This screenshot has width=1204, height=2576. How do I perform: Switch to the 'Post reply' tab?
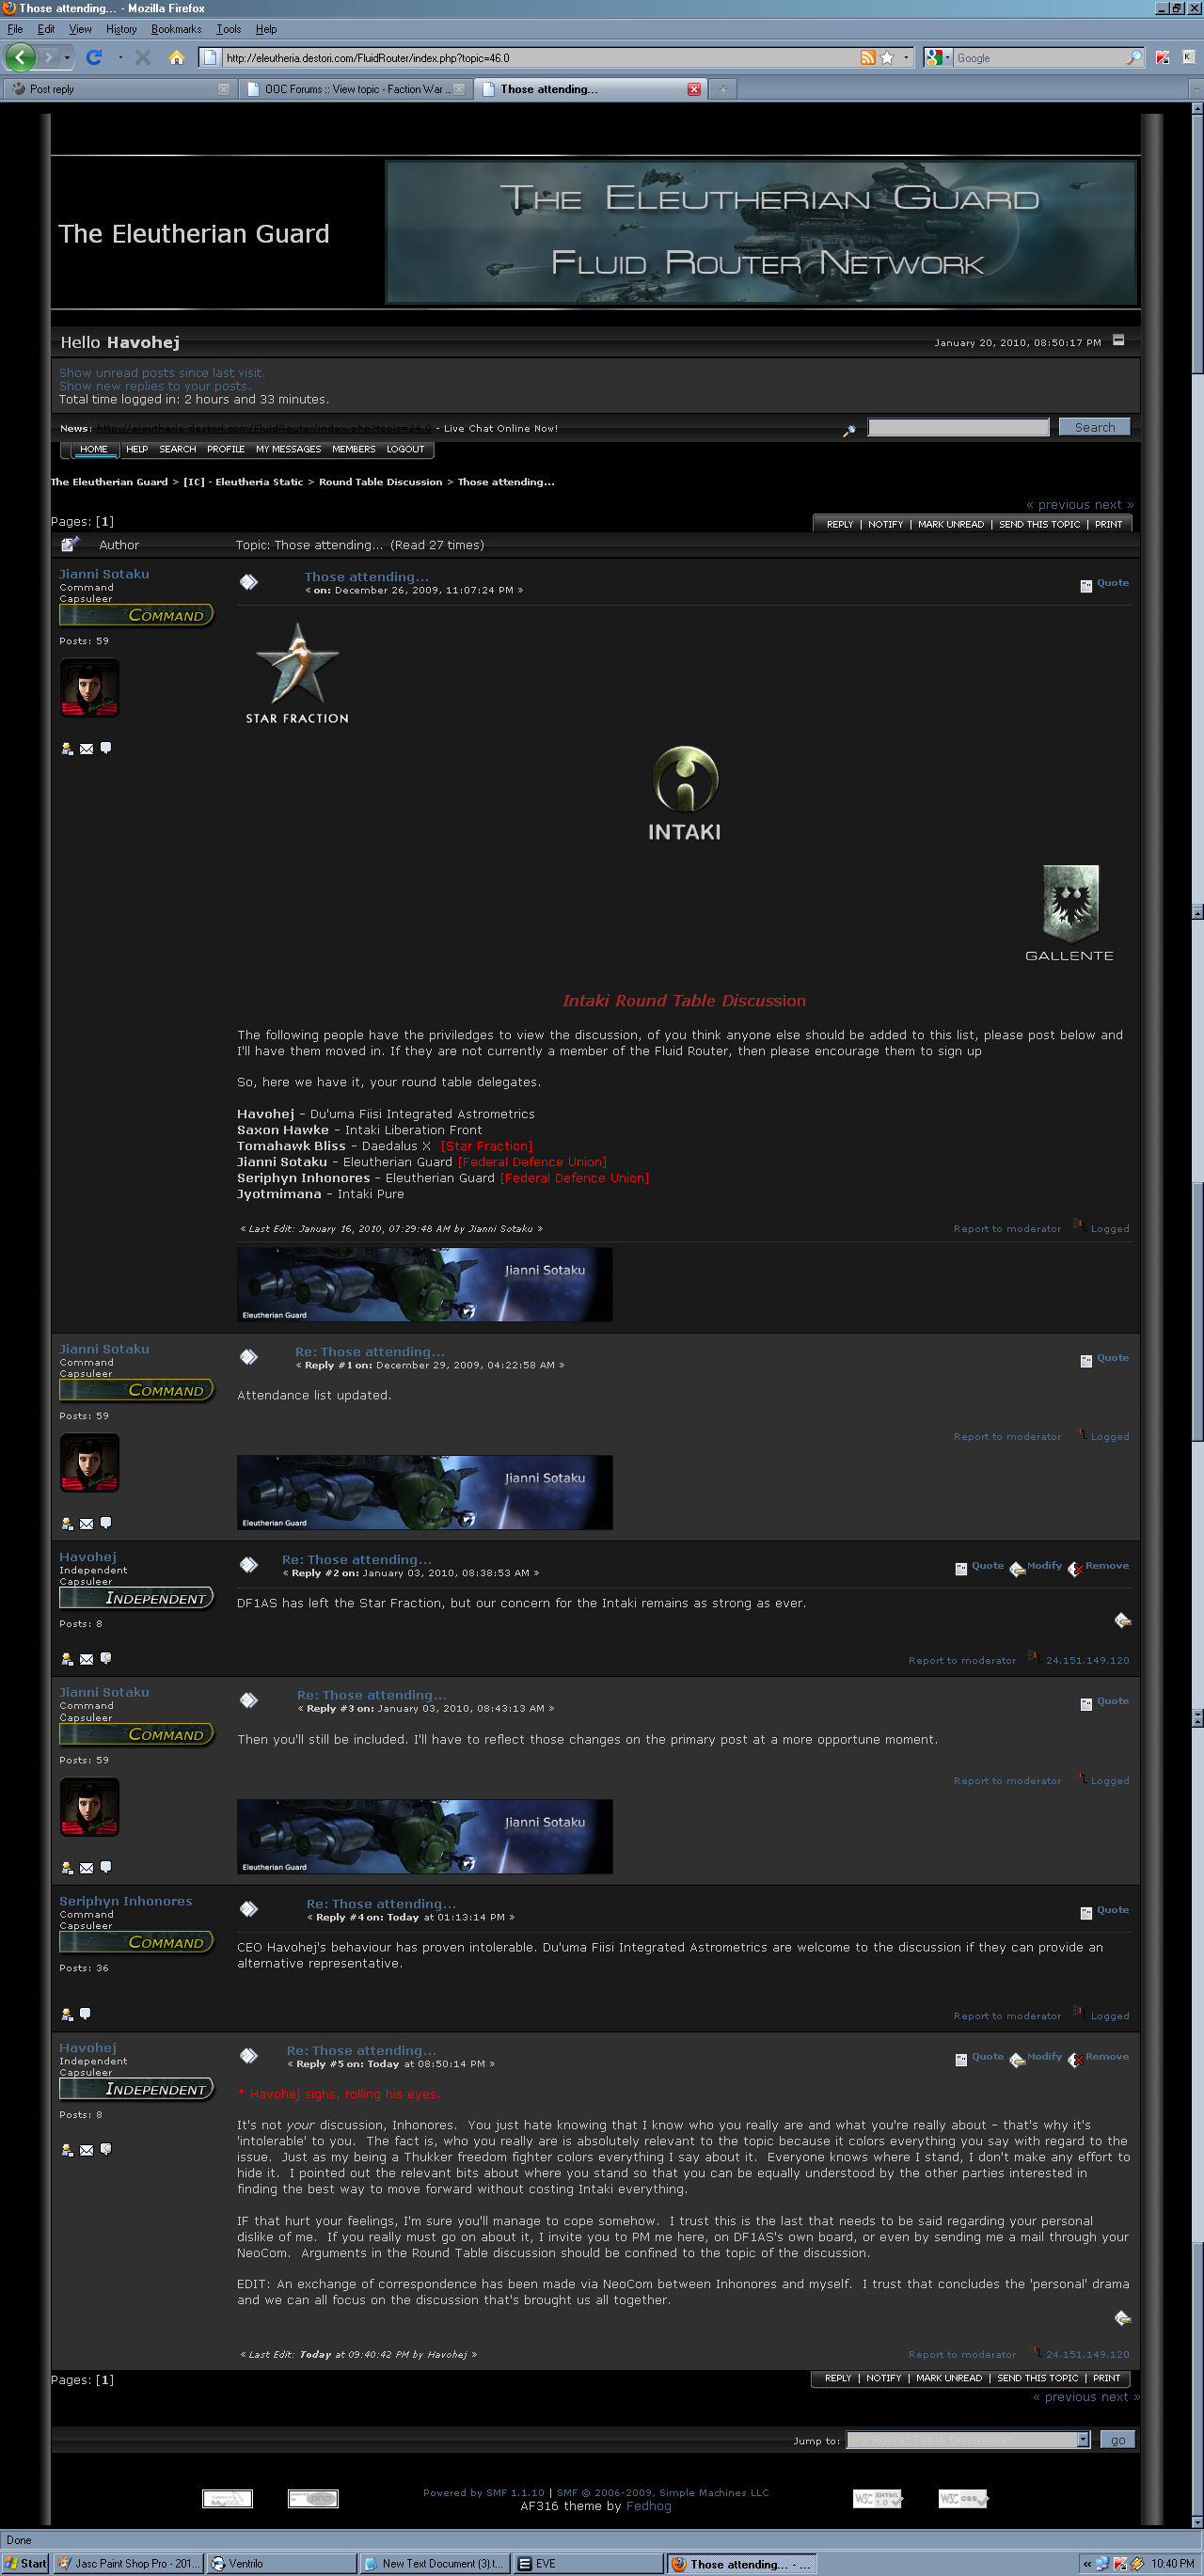click(x=120, y=89)
